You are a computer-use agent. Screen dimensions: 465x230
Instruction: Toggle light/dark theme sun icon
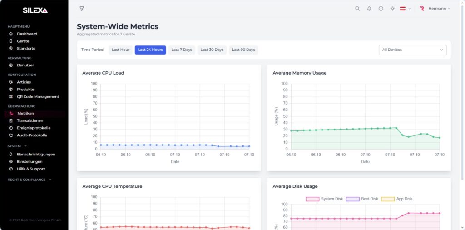(x=393, y=9)
